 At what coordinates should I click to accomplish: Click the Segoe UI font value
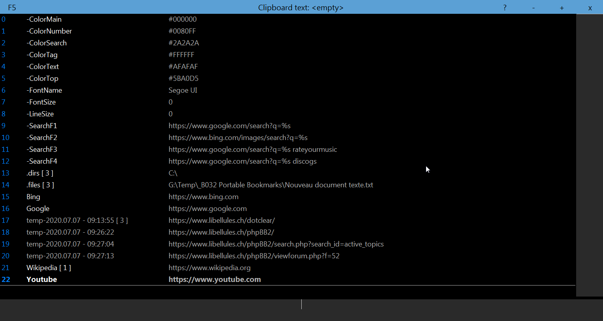[x=183, y=90]
